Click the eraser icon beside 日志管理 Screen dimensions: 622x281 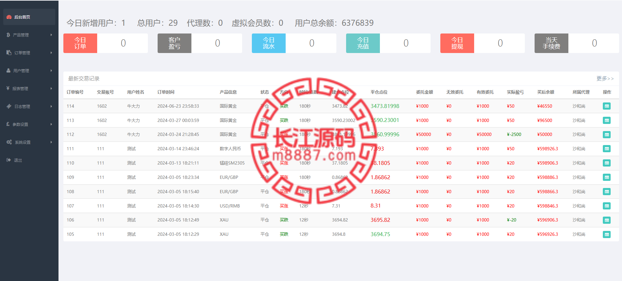(9, 106)
